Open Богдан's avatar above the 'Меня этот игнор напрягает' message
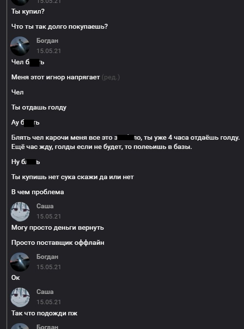The width and height of the screenshot is (244, 329). (x=20, y=46)
